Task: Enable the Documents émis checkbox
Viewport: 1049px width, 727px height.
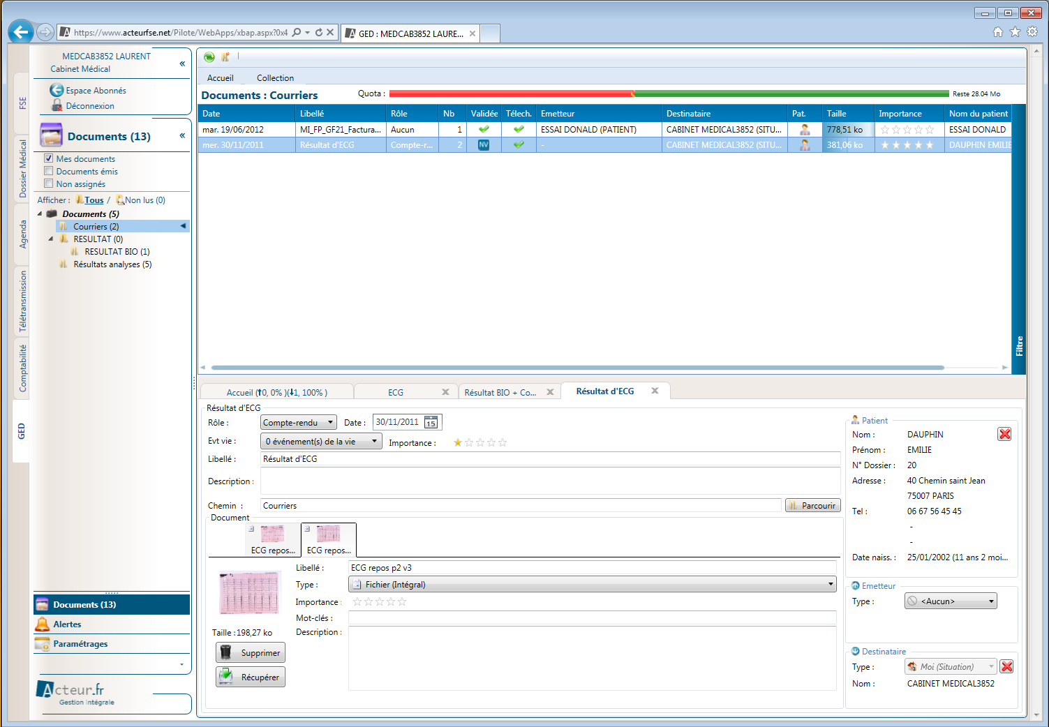Action: coord(49,171)
